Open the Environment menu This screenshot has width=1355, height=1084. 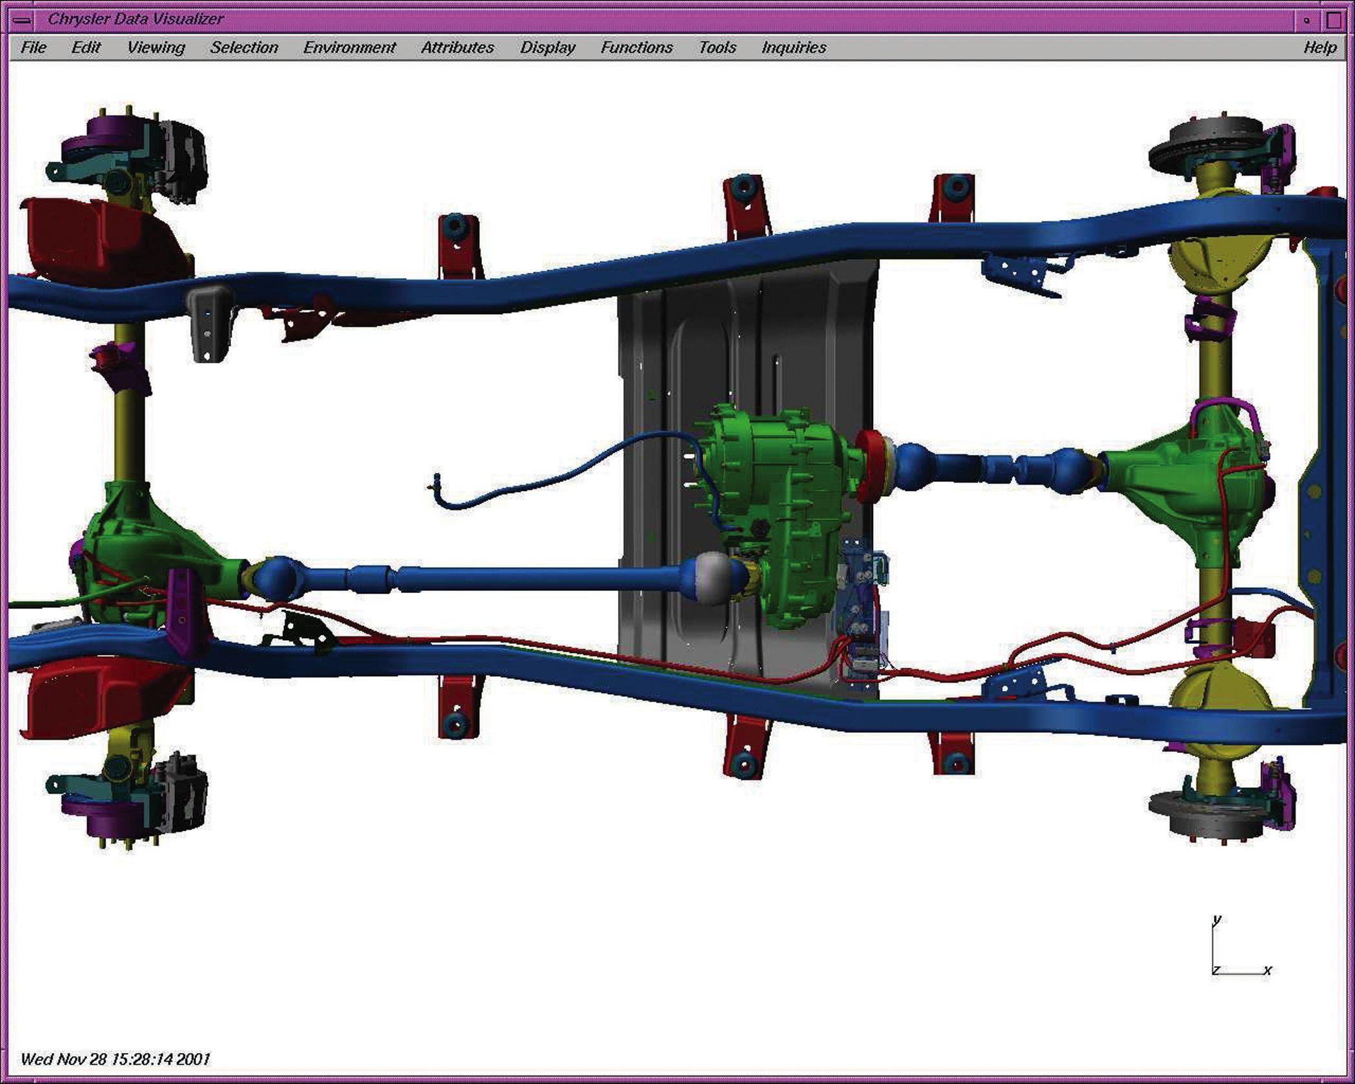(x=349, y=48)
